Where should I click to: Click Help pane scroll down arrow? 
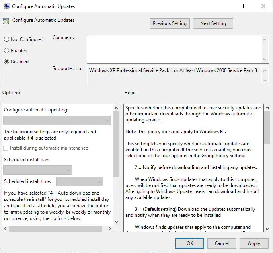click(x=267, y=229)
